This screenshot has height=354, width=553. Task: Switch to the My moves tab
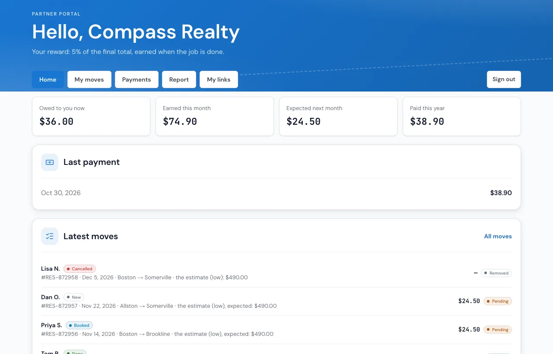89,79
